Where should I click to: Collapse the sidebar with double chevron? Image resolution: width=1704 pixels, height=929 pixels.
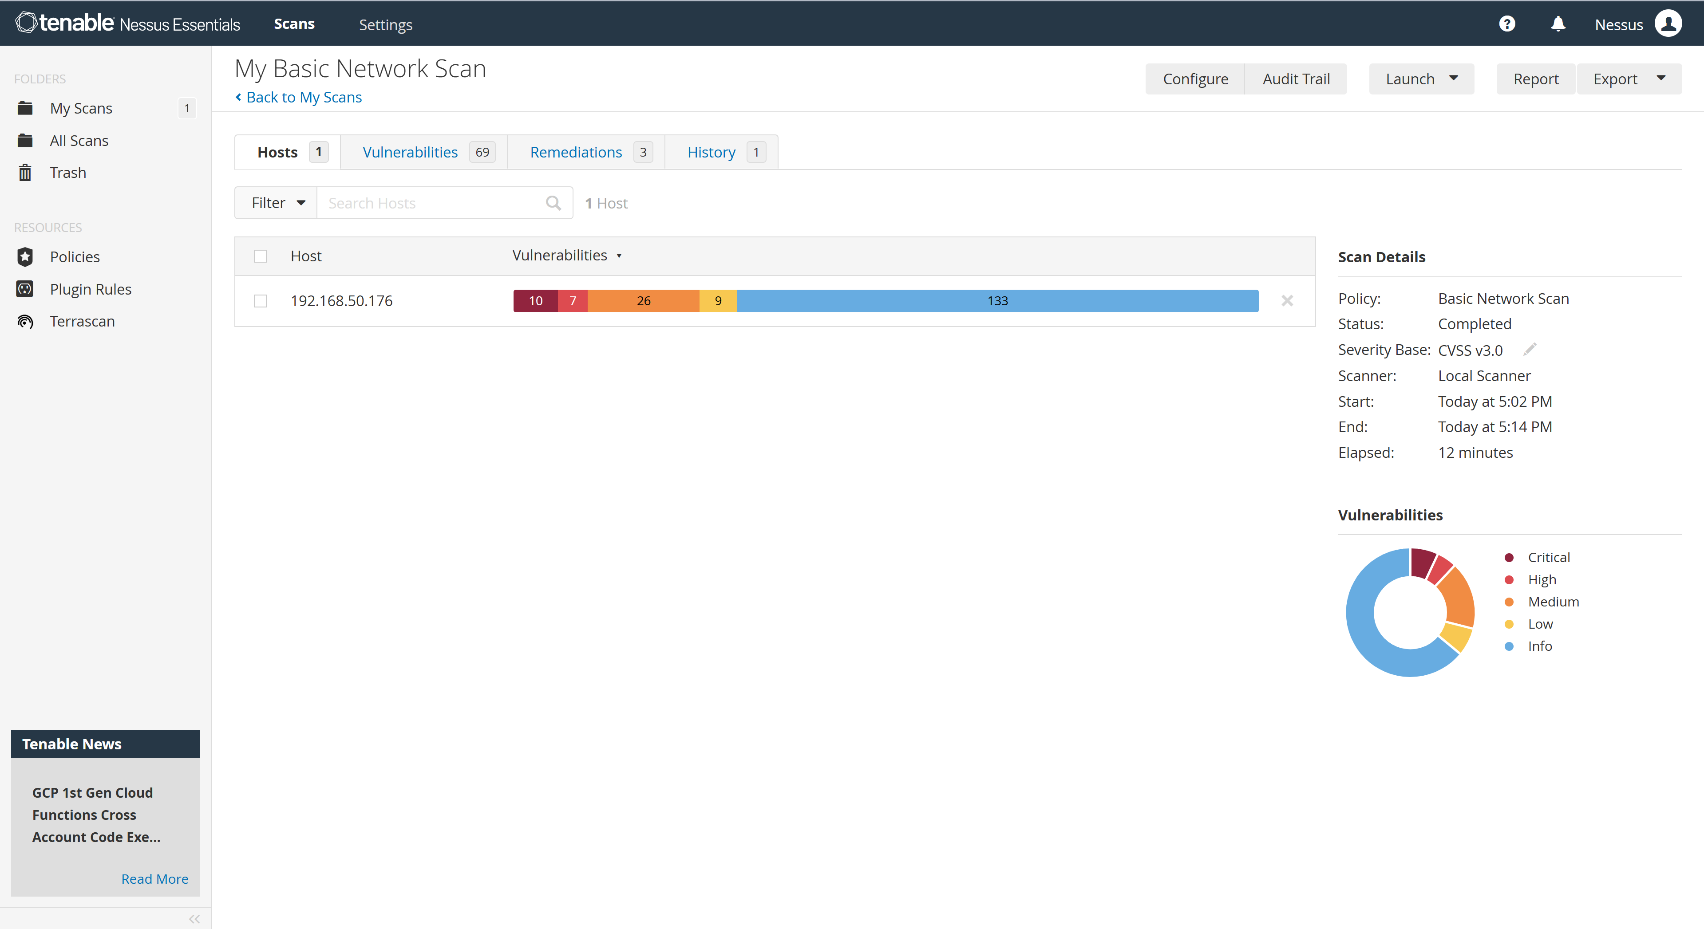click(194, 918)
